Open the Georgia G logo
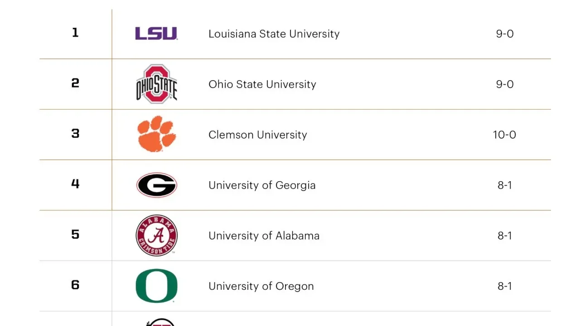The width and height of the screenshot is (580, 326). (157, 185)
